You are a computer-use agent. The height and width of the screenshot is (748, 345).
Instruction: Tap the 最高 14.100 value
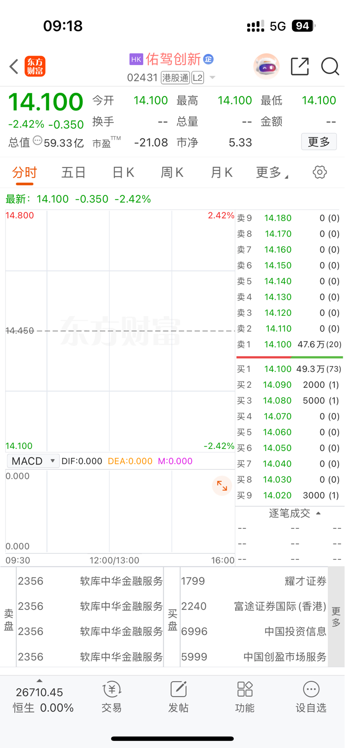[235, 100]
